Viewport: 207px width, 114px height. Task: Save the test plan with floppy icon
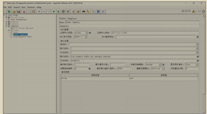point(19,12)
